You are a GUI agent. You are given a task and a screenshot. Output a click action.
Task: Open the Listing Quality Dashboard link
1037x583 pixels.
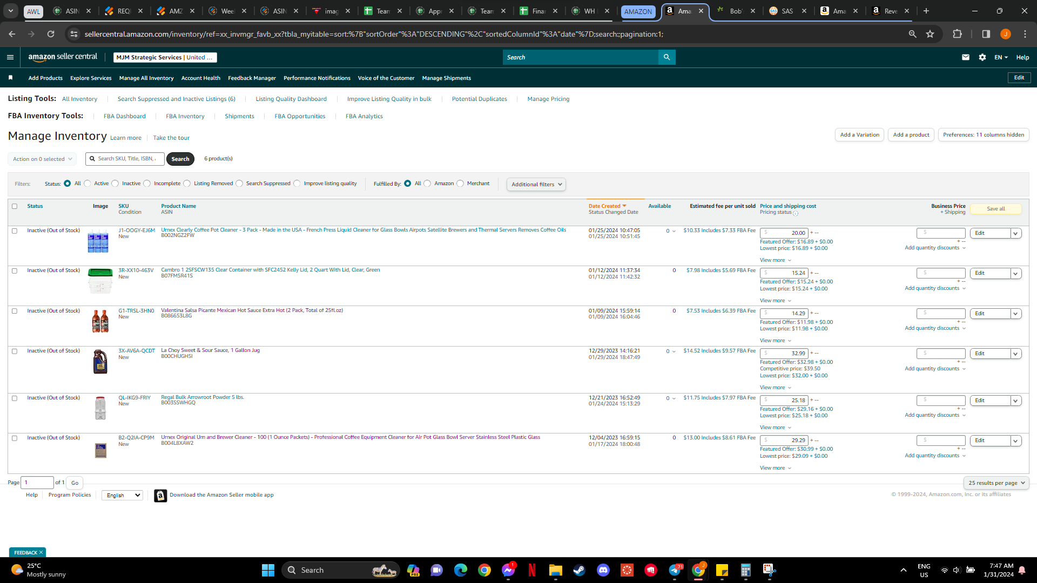pos(291,99)
